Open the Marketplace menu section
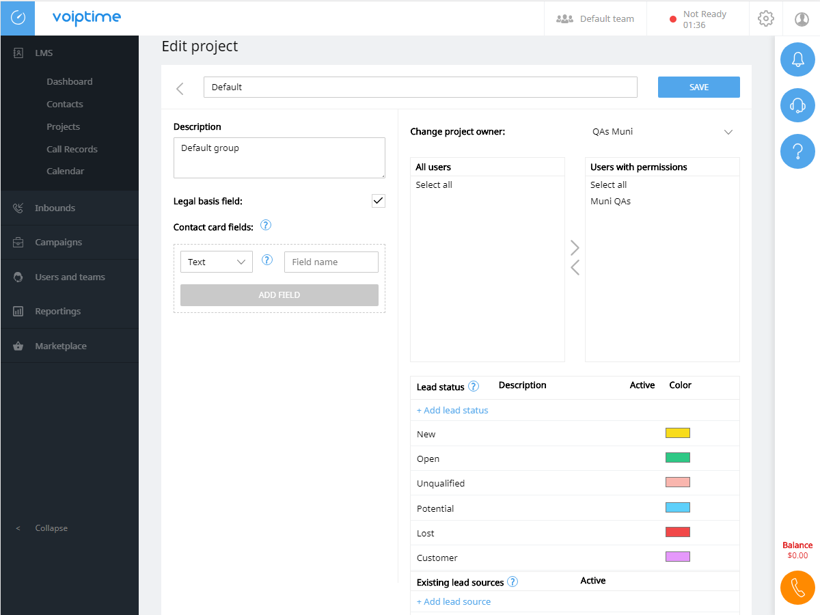This screenshot has width=820, height=615. coord(70,346)
